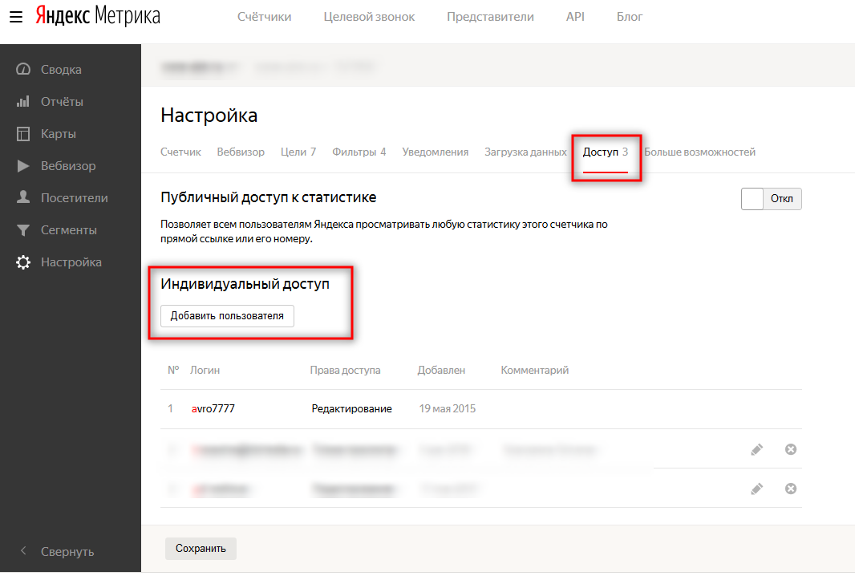The image size is (855, 576).
Task: Switch to the Счетчик settings tab
Action: pos(180,152)
